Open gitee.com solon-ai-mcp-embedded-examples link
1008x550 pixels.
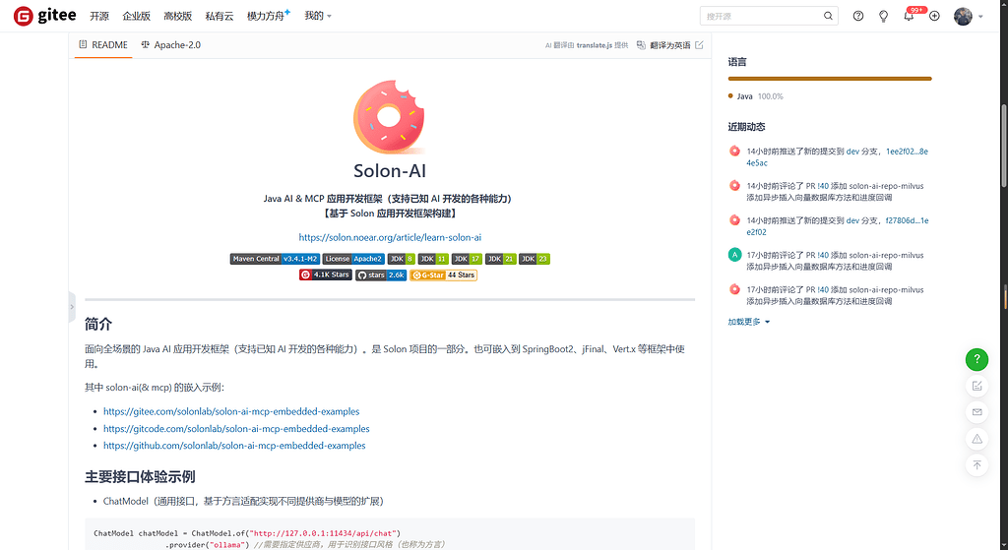(231, 411)
